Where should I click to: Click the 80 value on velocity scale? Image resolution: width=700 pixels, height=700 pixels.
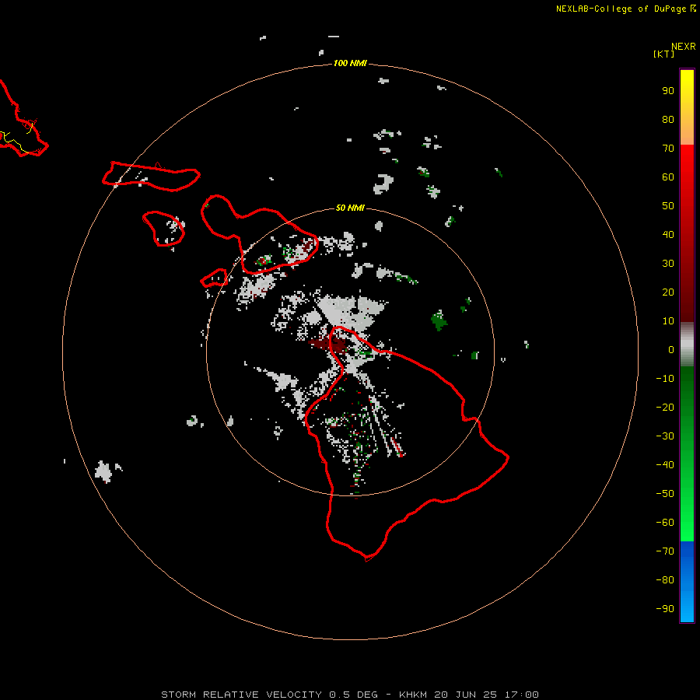click(668, 120)
